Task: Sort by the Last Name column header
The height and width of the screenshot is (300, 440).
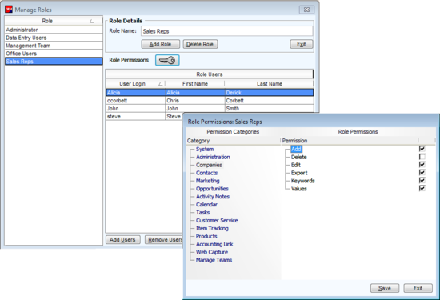Action: 269,84
